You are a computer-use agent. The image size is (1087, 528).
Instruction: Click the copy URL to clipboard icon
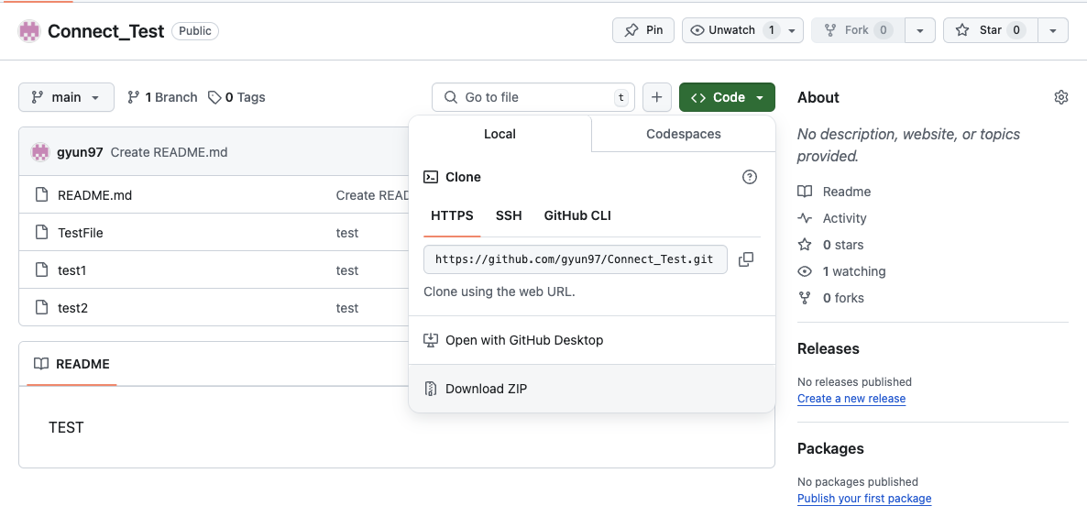[x=746, y=259]
